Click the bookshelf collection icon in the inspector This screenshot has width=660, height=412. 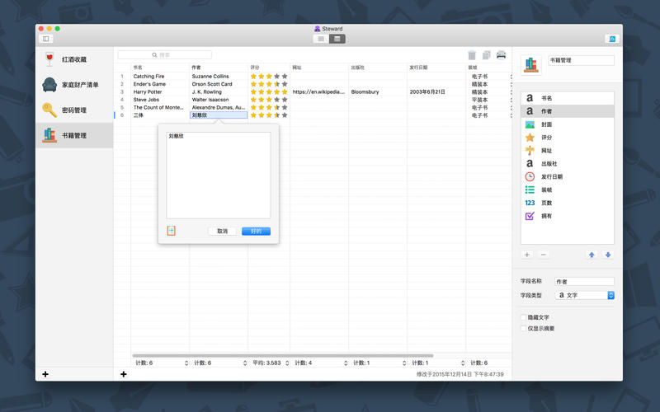pos(531,62)
